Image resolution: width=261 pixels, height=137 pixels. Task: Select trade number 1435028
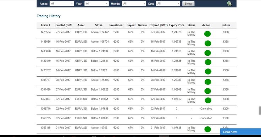point(46,51)
